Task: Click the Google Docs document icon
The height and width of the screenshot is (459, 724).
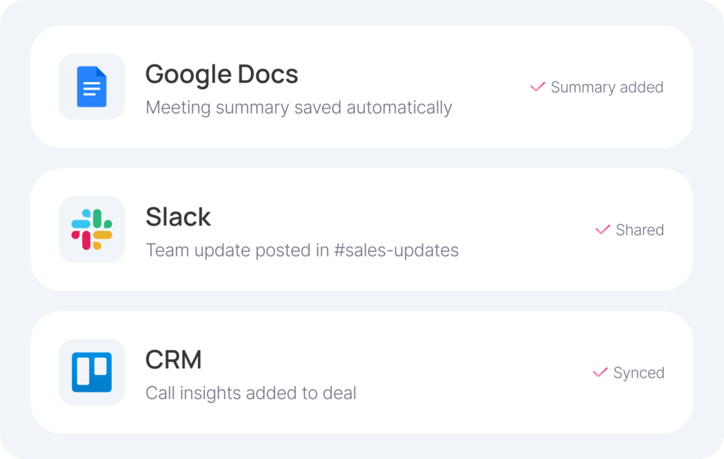Action: (x=92, y=87)
